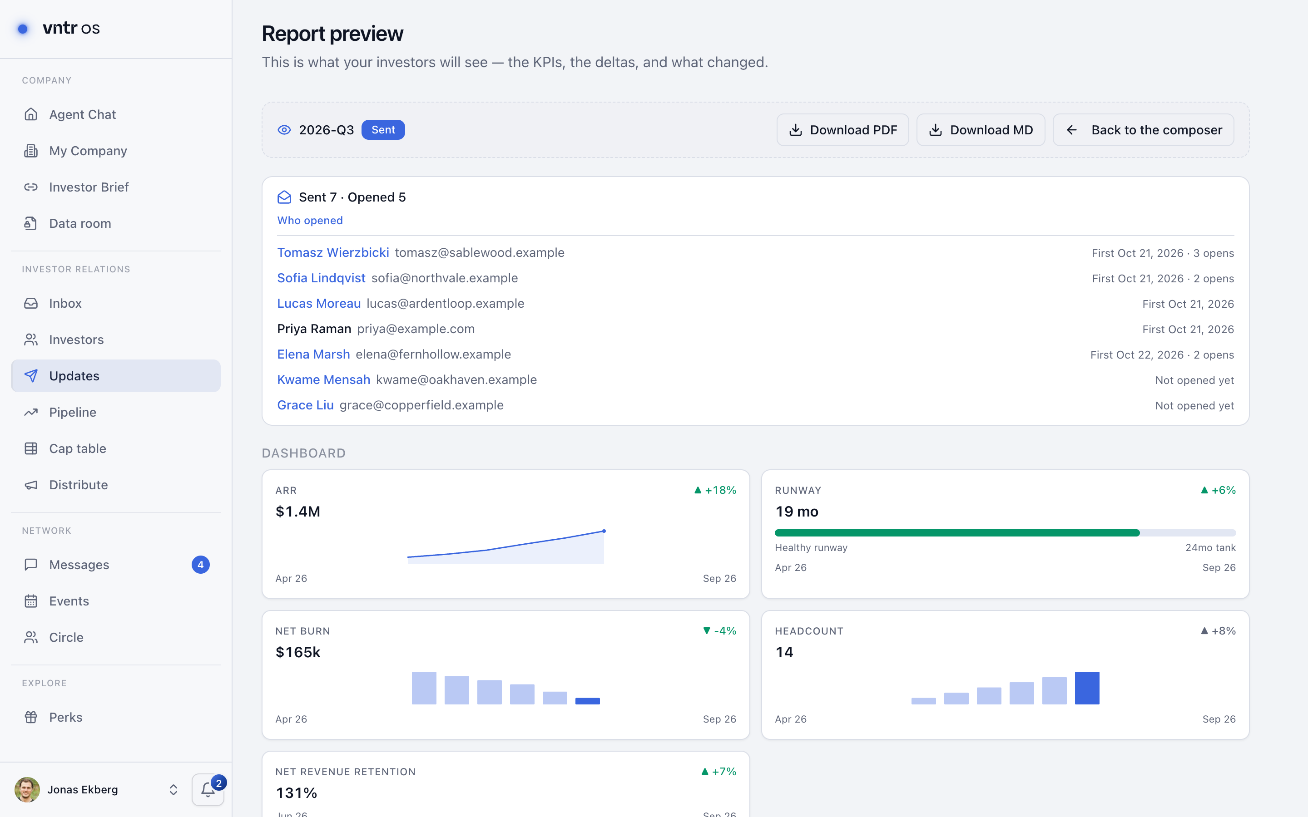Open Tomasz Wierzbicki's investor profile

[333, 252]
